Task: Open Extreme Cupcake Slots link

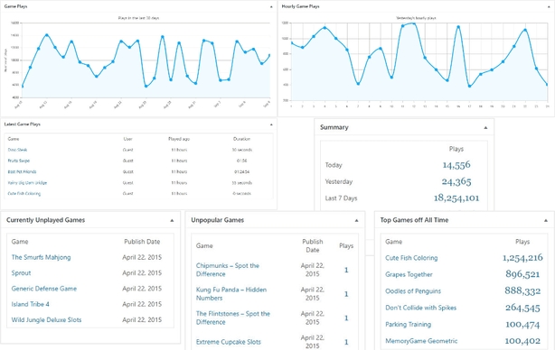Action: pyautogui.click(x=229, y=342)
